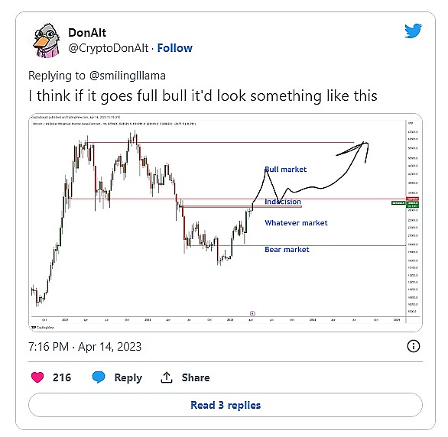Click the 216 likes count
Viewport: 448px width, 437px height.
[x=62, y=377]
